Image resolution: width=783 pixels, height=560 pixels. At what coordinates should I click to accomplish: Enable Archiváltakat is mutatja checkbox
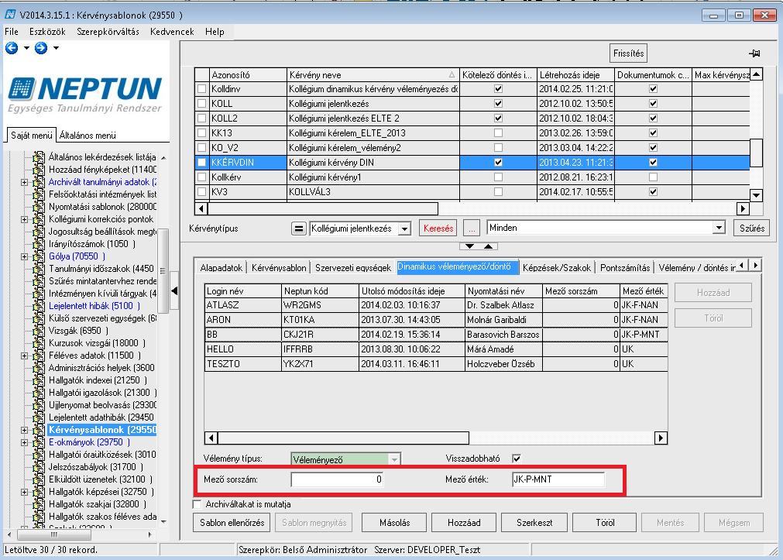(197, 504)
